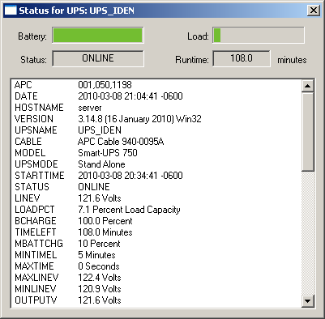Screen dimensions: 325x319
Task: Select the TIMELEFT 108.0 Minutes row
Action: click(x=156, y=232)
